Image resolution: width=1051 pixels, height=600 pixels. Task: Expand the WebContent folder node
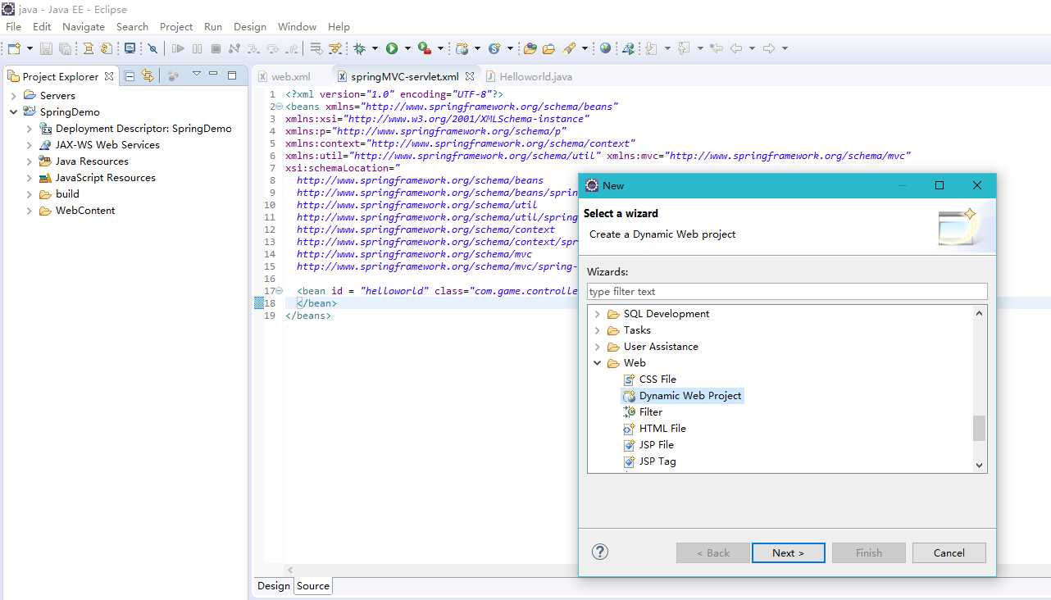click(x=30, y=211)
